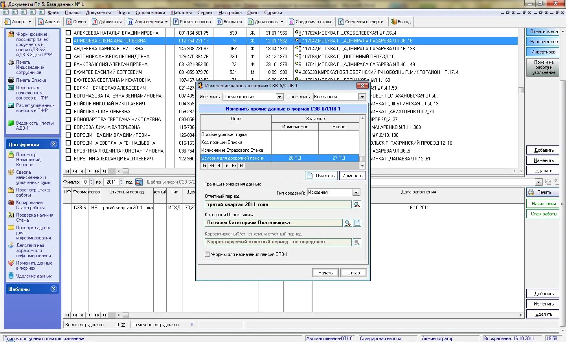The width and height of the screenshot is (566, 342).
Task: Increase the filter квартал spinner value
Action: click(x=92, y=180)
